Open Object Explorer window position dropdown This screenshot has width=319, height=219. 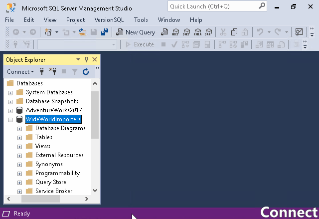(78, 59)
